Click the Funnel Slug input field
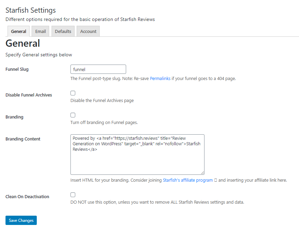 coord(98,69)
